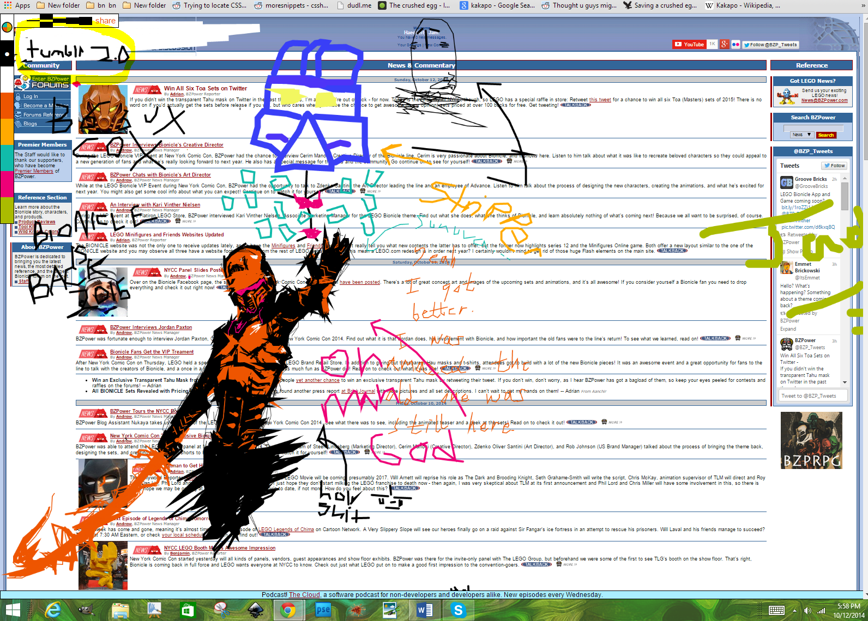The height and width of the screenshot is (621, 868).
Task: Open the 'Thought u guys mig...' bookmark
Action: 579,5
